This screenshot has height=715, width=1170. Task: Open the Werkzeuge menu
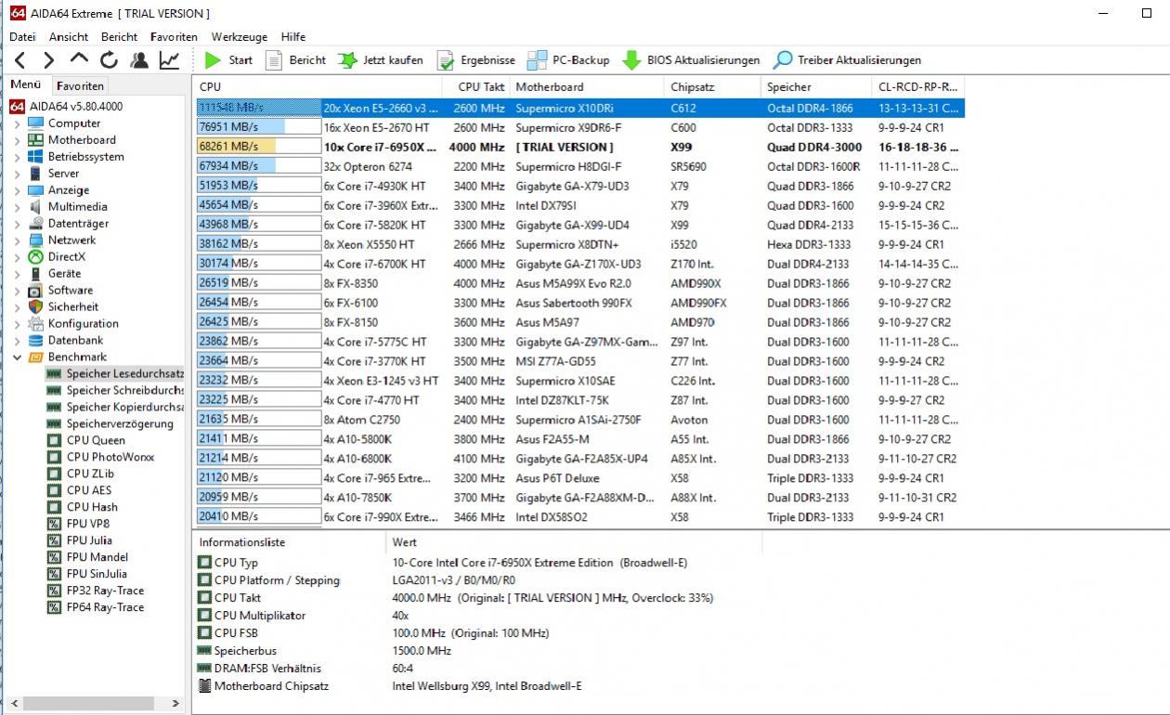pyautogui.click(x=239, y=37)
